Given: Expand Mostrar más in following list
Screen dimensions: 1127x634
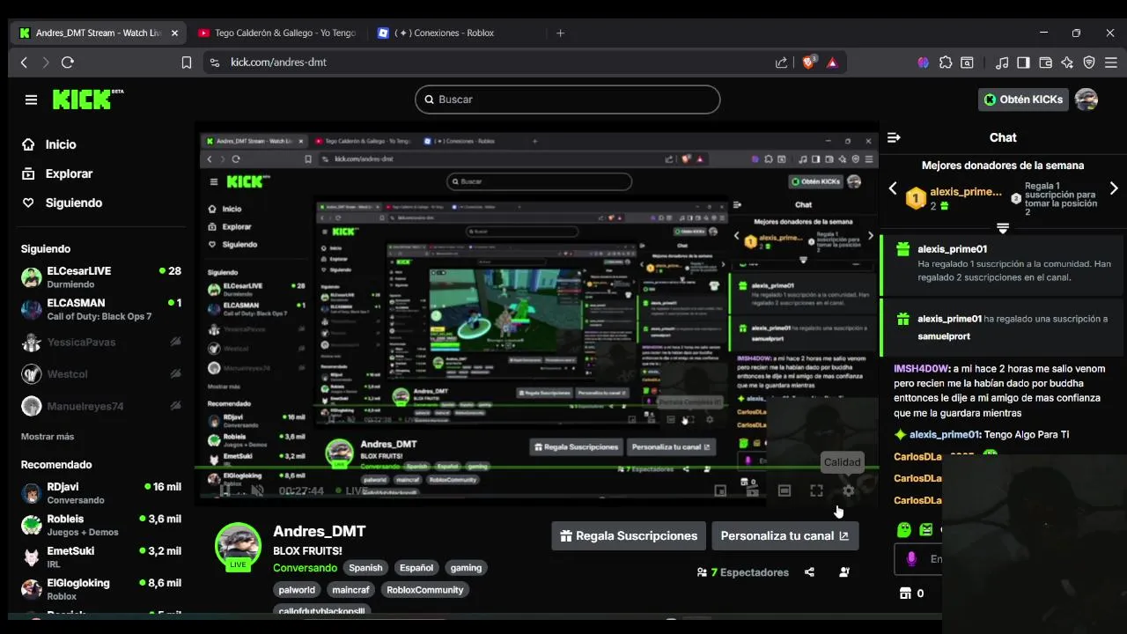Looking at the screenshot, I should click(x=48, y=437).
